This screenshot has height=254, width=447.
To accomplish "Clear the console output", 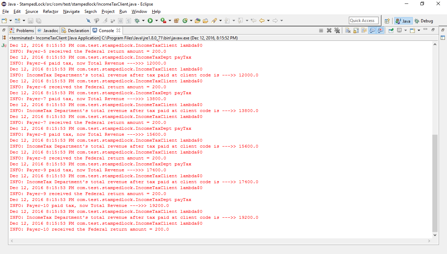I will [x=348, y=30].
